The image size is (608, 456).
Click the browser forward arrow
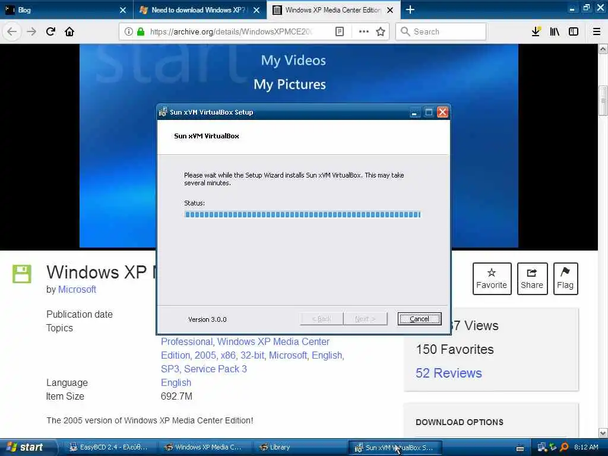[x=31, y=31]
